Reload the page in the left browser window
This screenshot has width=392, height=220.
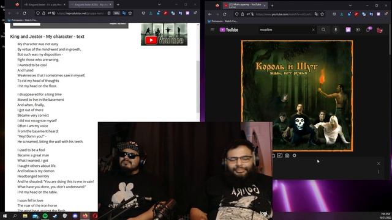24,13
